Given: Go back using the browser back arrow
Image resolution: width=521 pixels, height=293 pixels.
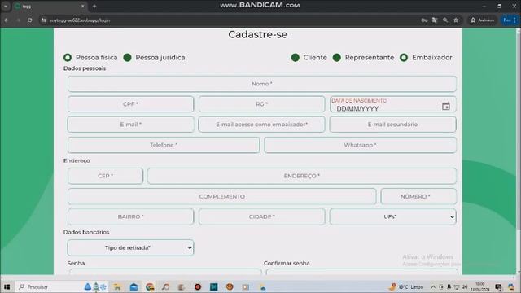Looking at the screenshot, I should point(7,20).
